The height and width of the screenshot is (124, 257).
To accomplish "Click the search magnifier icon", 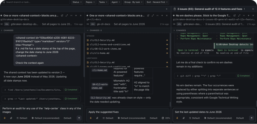I will (3, 2).
